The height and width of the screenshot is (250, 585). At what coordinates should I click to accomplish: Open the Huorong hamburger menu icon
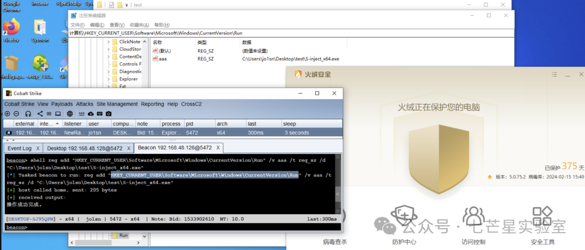click(554, 75)
